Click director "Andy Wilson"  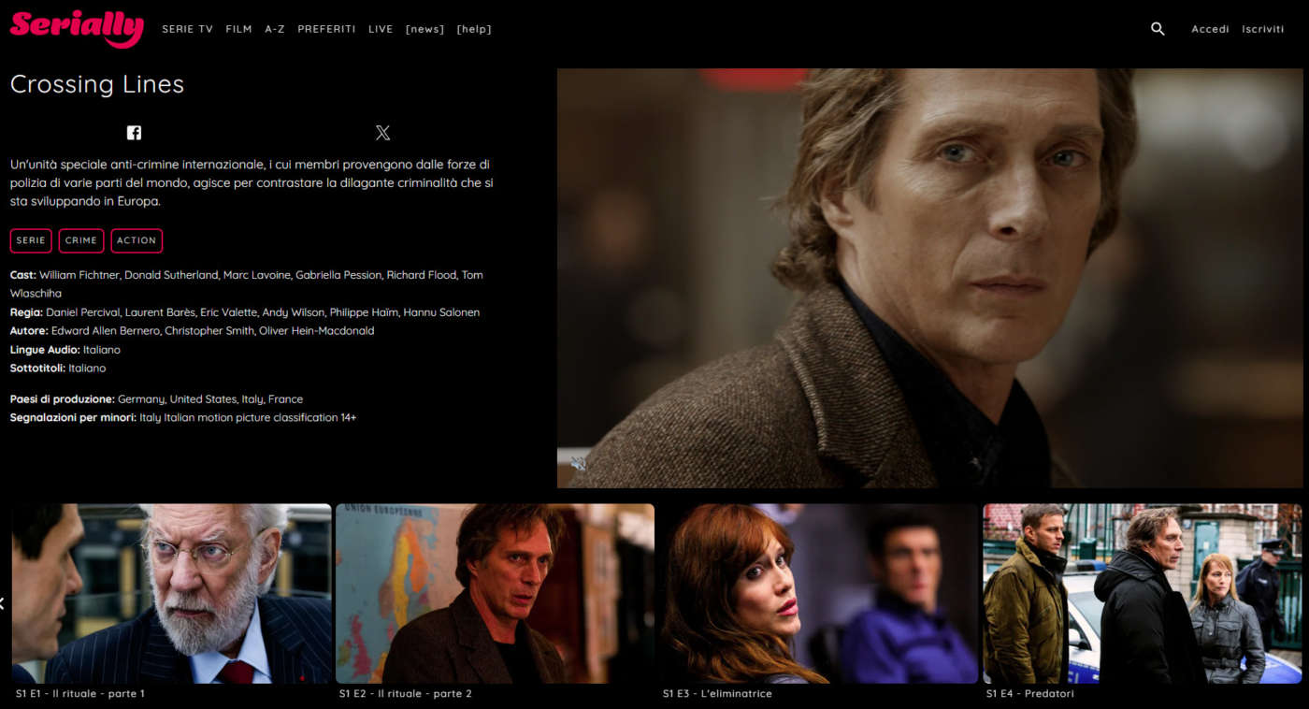click(294, 312)
